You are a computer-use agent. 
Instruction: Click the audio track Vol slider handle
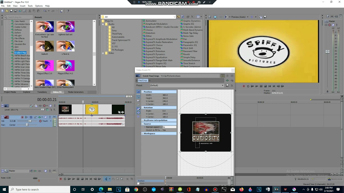(x=30, y=121)
